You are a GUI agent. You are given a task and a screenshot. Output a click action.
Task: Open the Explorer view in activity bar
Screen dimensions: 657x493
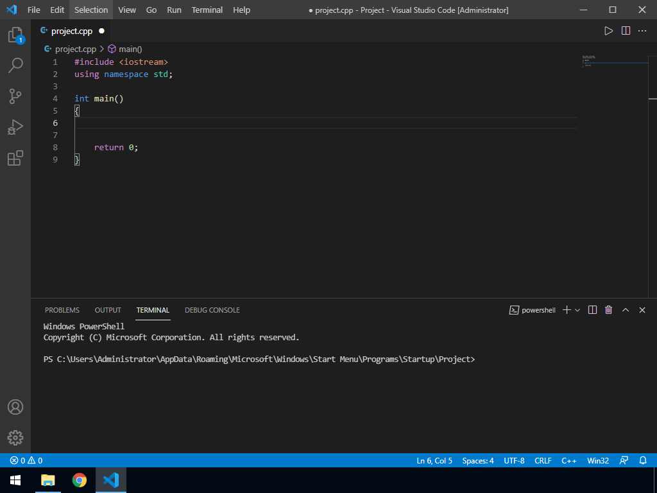click(15, 35)
